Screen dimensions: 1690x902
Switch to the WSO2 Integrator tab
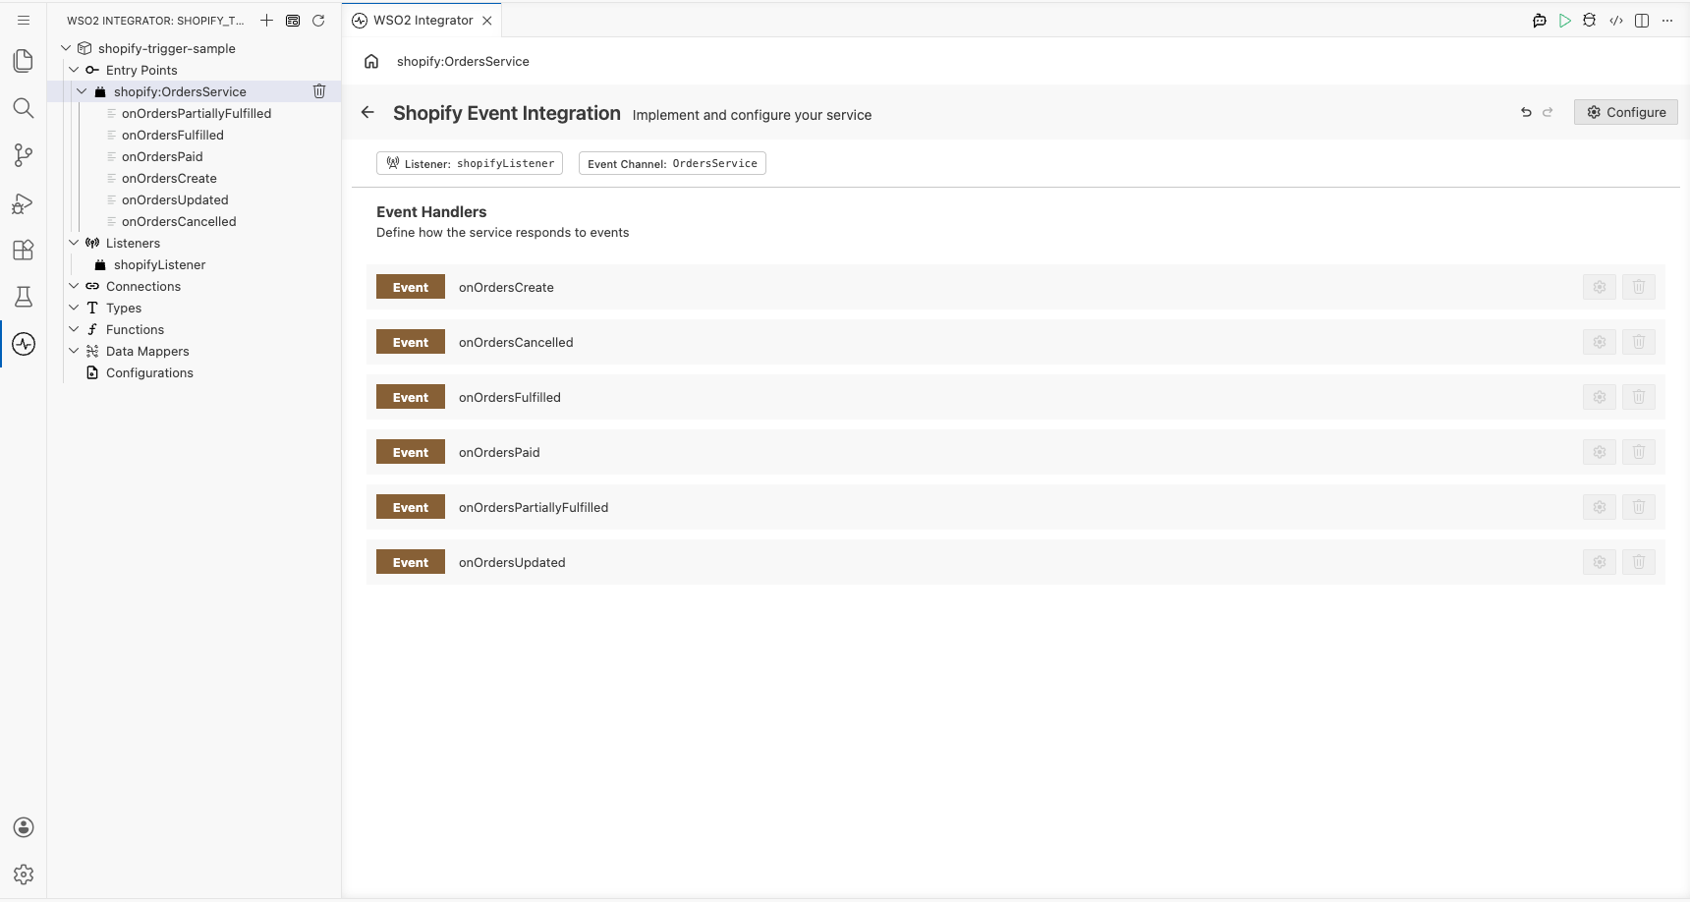[422, 20]
